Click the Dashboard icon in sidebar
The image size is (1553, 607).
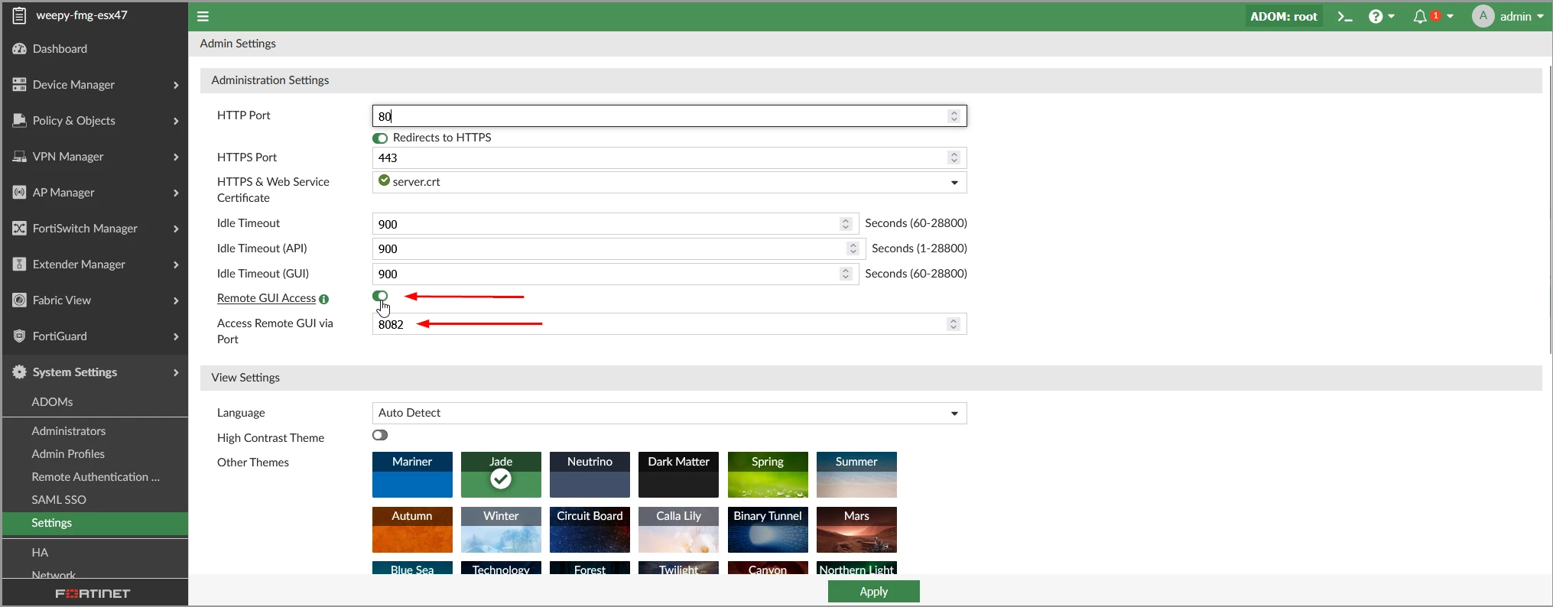point(19,49)
